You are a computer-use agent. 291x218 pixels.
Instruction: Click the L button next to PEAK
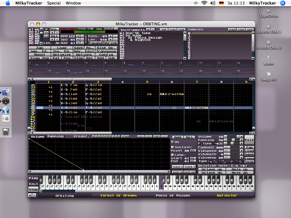click(x=116, y=29)
